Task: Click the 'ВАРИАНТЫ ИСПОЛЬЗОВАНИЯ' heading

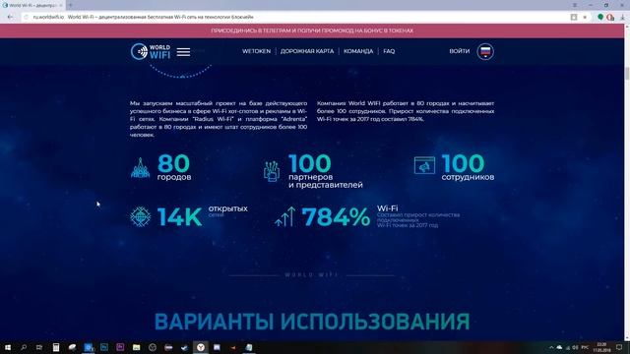Action: pyautogui.click(x=312, y=322)
